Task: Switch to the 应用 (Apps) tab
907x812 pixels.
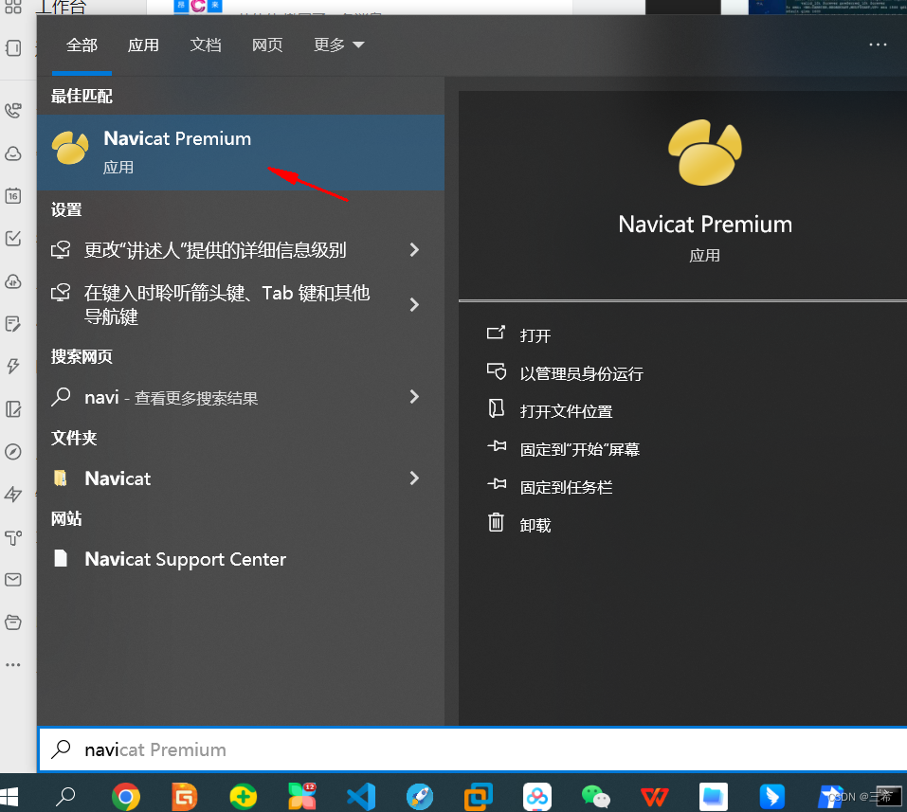Action: pos(143,45)
